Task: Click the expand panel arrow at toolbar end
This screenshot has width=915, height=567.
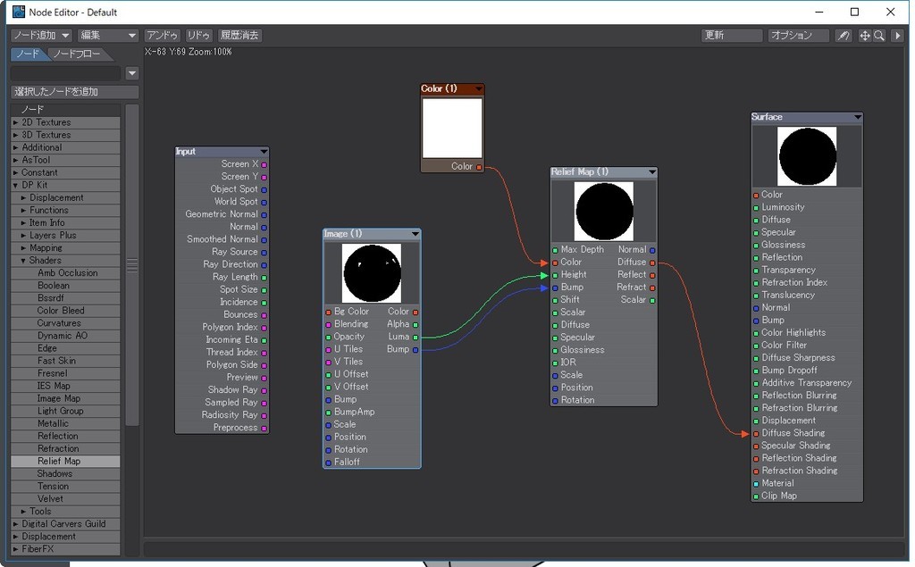Action: pos(897,36)
